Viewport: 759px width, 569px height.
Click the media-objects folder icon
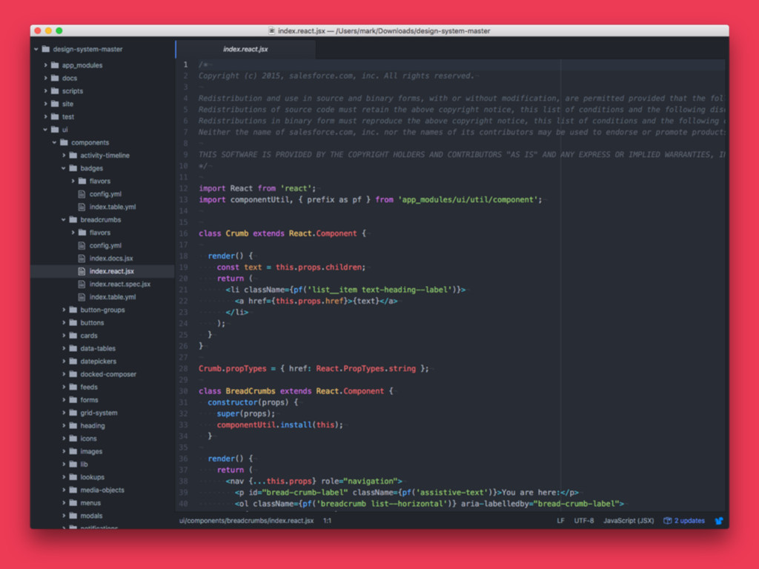tap(73, 490)
